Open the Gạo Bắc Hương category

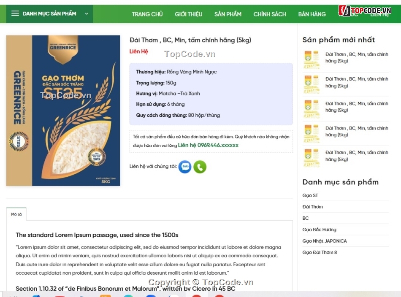pos(320,229)
